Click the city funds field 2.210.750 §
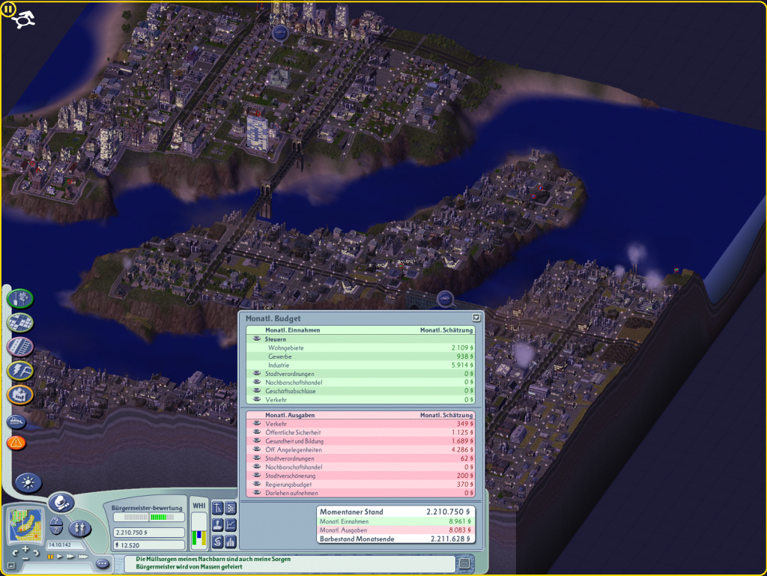This screenshot has height=576, width=767. [x=149, y=533]
